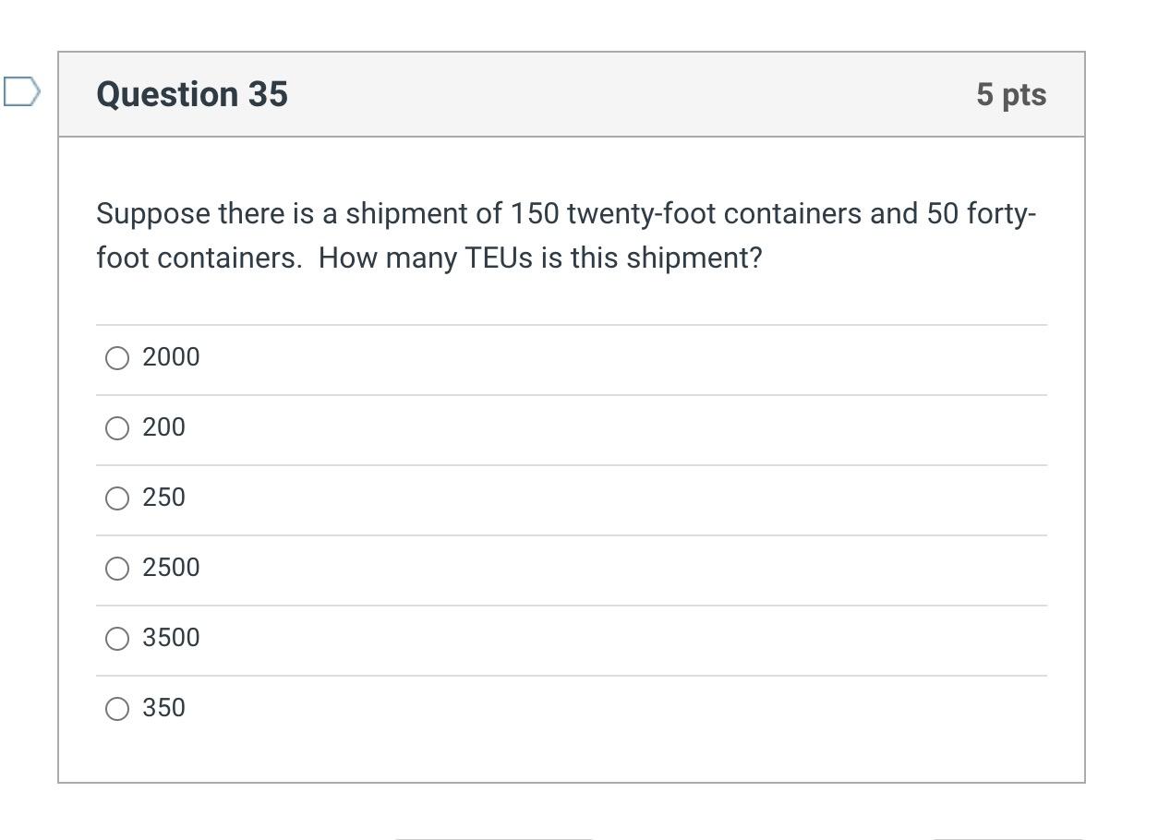Click the flag icon beside Question 35
The image size is (1158, 840).
(x=22, y=90)
